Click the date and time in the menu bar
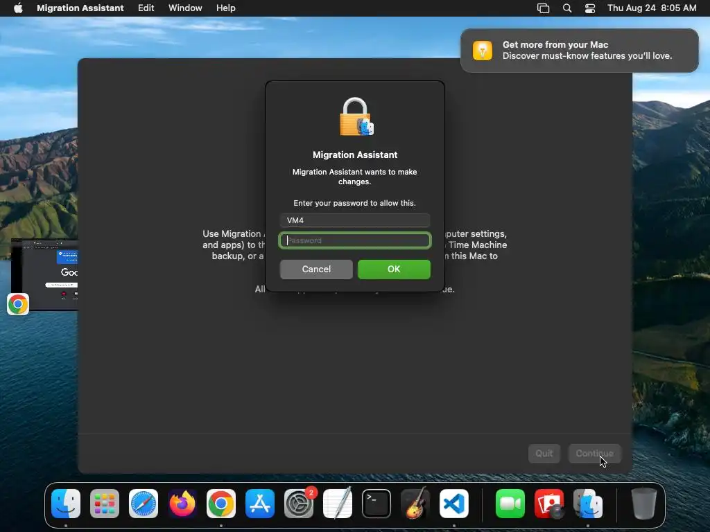The height and width of the screenshot is (532, 710). pos(652,8)
